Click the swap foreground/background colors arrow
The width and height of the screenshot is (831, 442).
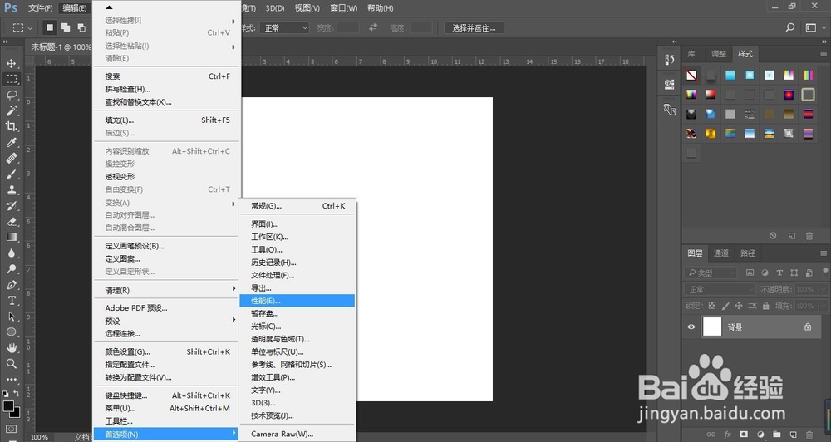click(17, 393)
